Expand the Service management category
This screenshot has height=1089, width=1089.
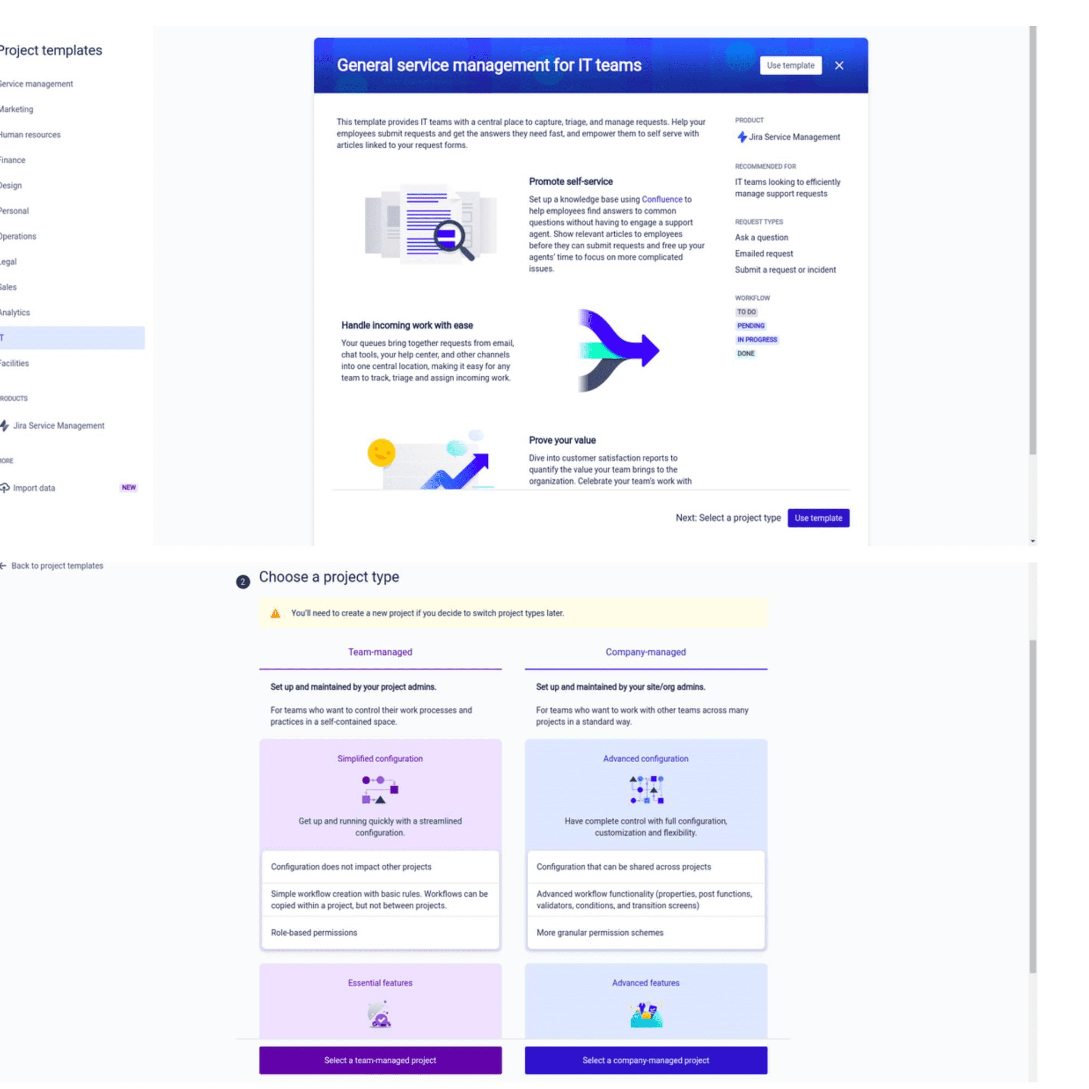36,84
